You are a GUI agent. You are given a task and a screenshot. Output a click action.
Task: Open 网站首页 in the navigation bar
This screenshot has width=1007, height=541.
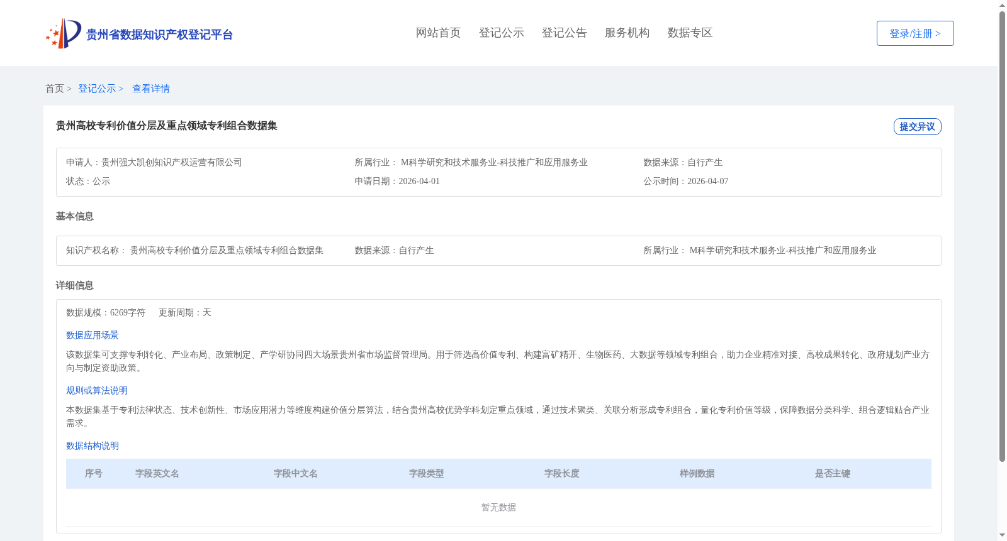[438, 33]
